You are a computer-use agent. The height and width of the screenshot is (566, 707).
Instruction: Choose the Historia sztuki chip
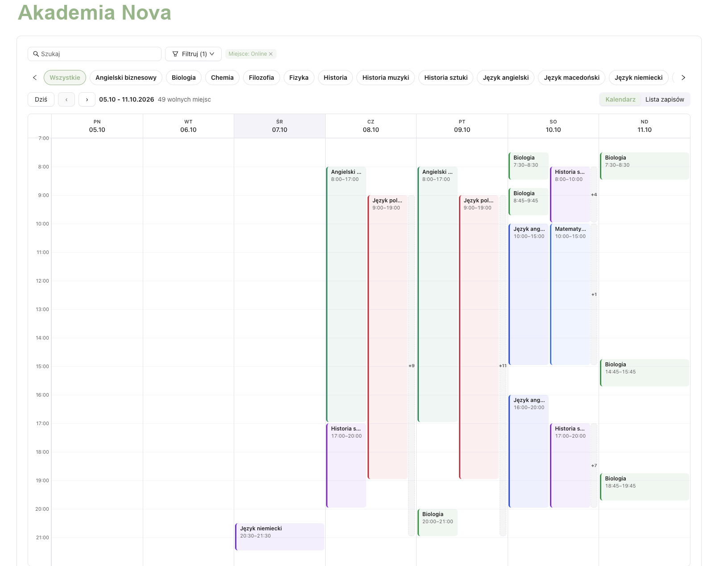[446, 78]
